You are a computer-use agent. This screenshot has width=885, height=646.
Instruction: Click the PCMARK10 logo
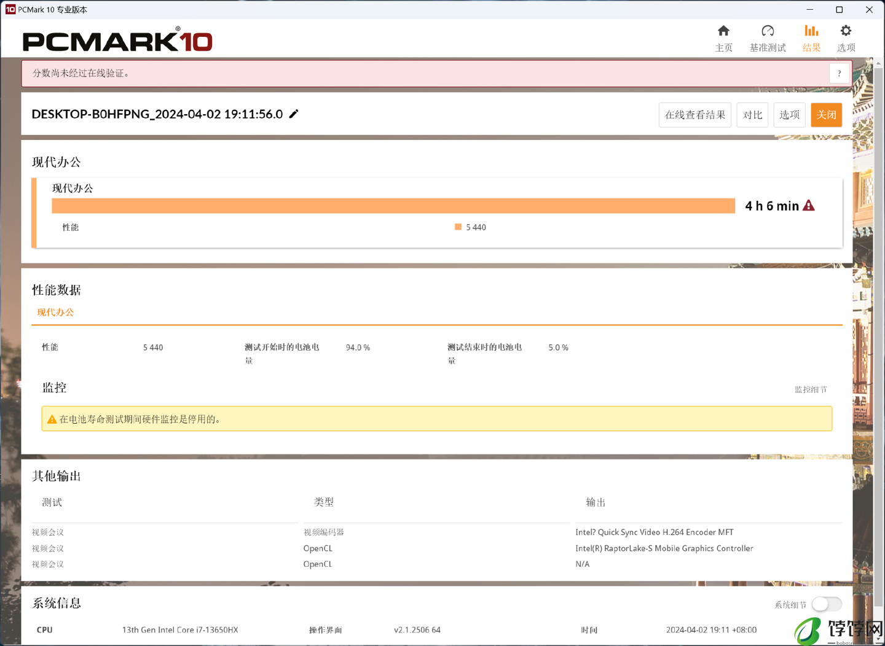117,40
